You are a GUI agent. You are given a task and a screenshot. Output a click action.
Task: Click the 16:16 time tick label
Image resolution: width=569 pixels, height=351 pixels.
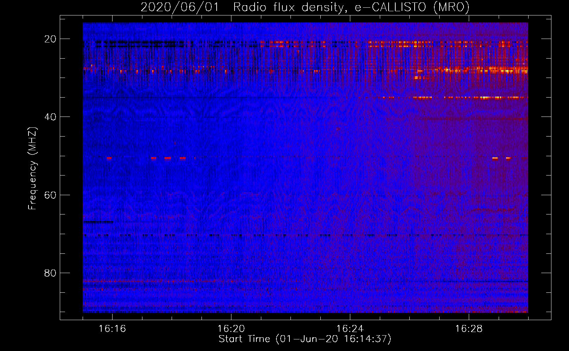point(112,329)
